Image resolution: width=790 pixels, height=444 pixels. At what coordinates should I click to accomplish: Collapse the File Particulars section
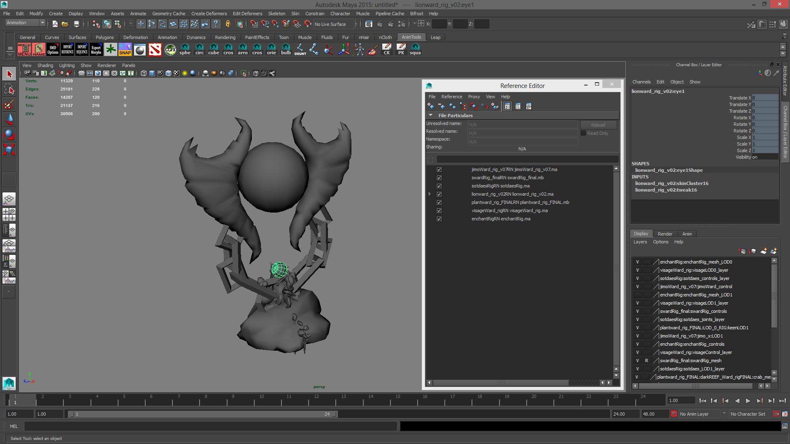coord(430,116)
